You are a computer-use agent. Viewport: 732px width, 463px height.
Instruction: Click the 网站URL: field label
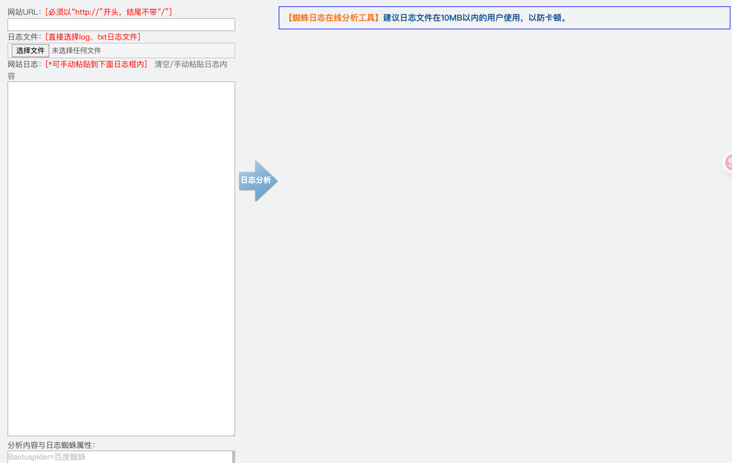(25, 12)
